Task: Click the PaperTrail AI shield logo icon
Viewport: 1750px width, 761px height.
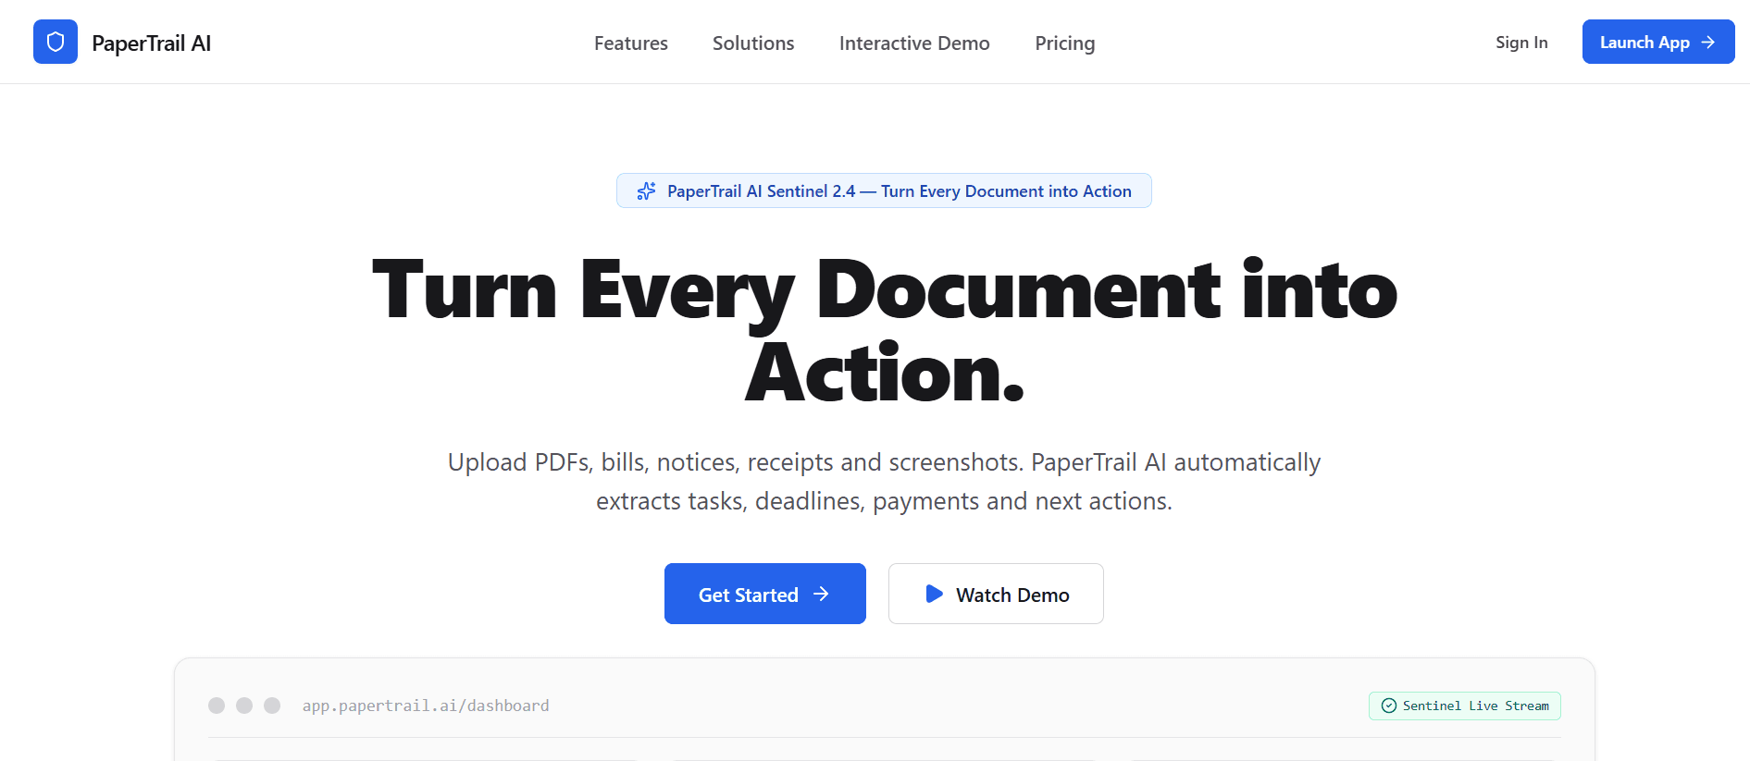Action: coord(56,42)
